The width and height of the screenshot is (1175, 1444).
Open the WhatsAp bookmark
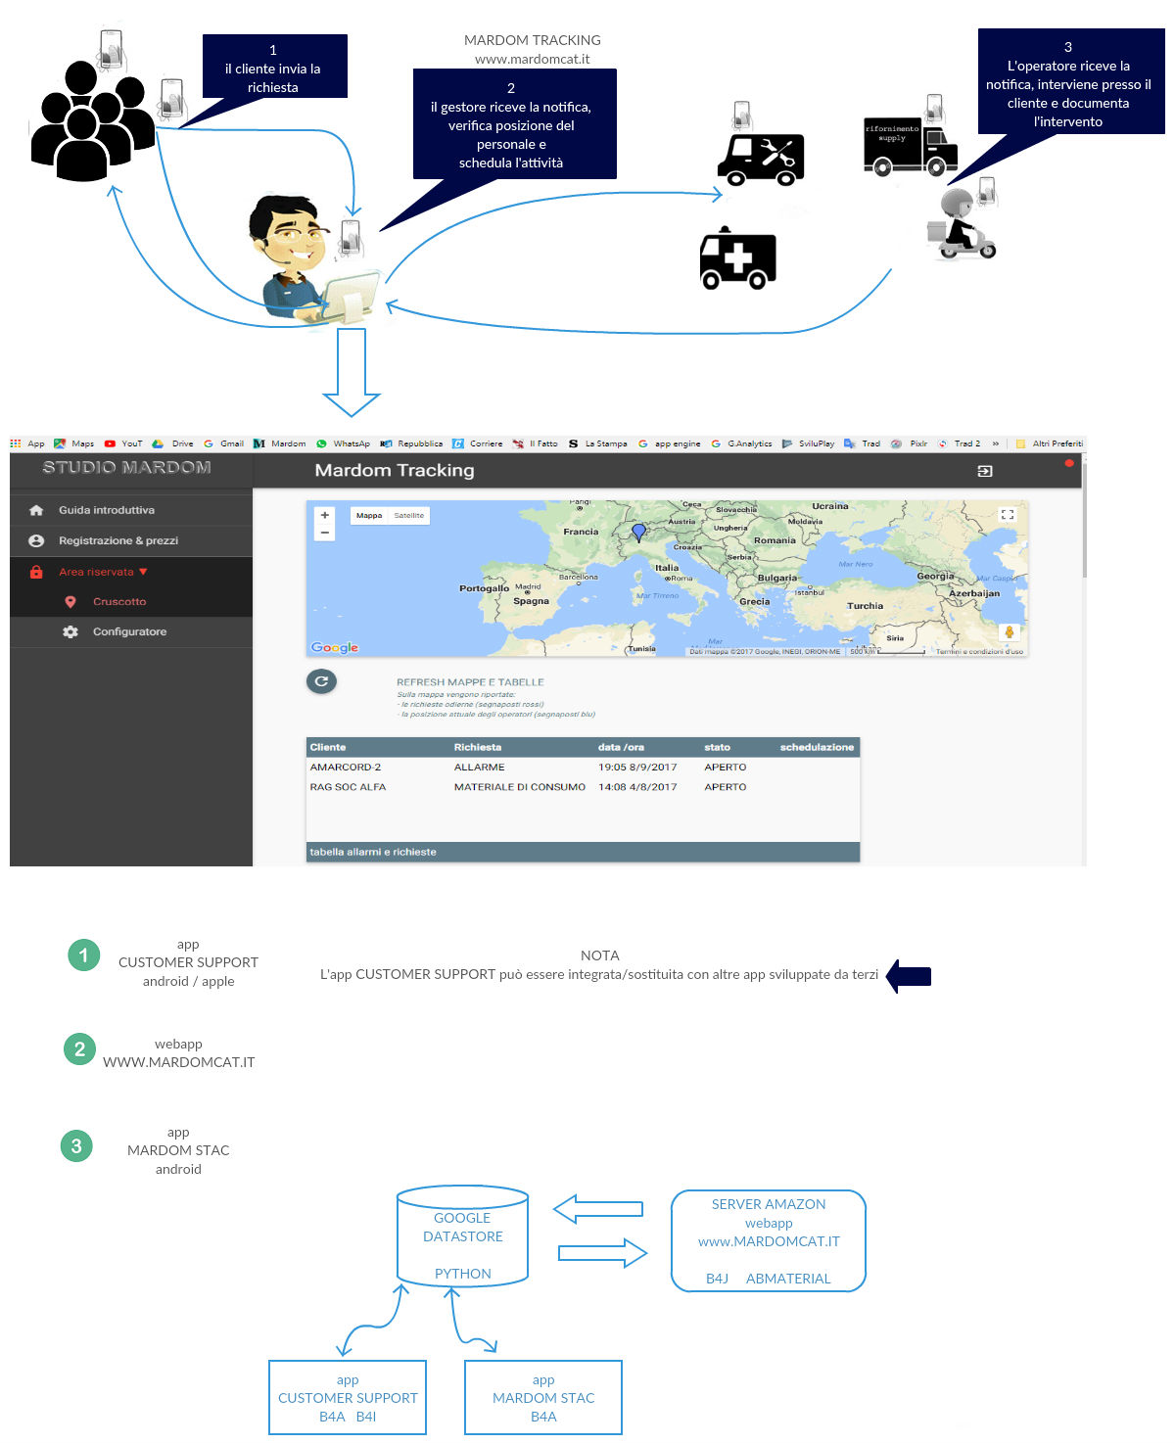click(x=343, y=443)
